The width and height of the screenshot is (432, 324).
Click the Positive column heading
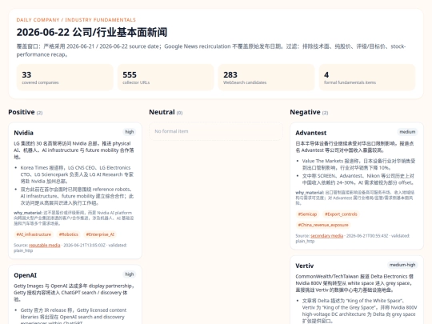[x=22, y=112]
